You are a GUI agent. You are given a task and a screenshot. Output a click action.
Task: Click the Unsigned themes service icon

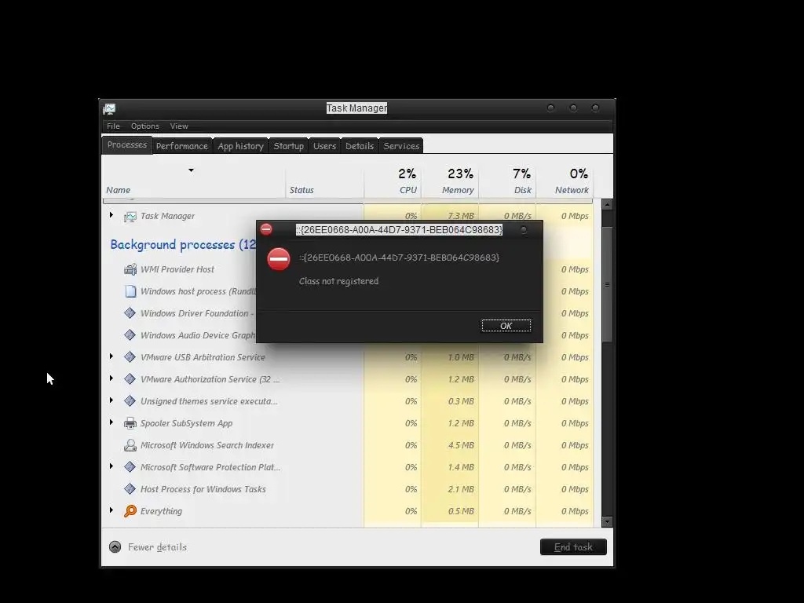130,401
